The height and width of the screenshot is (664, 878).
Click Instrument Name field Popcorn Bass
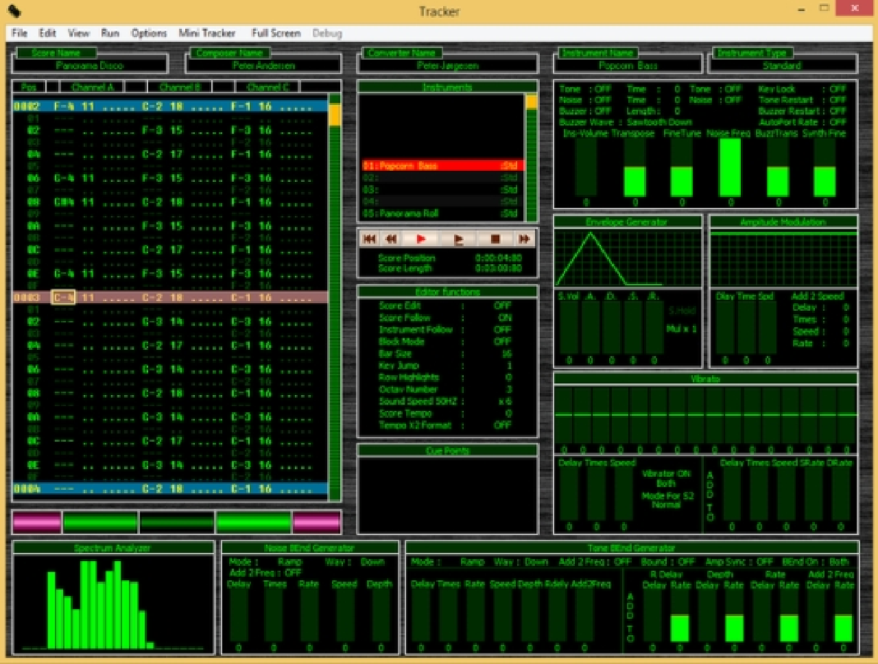(628, 65)
